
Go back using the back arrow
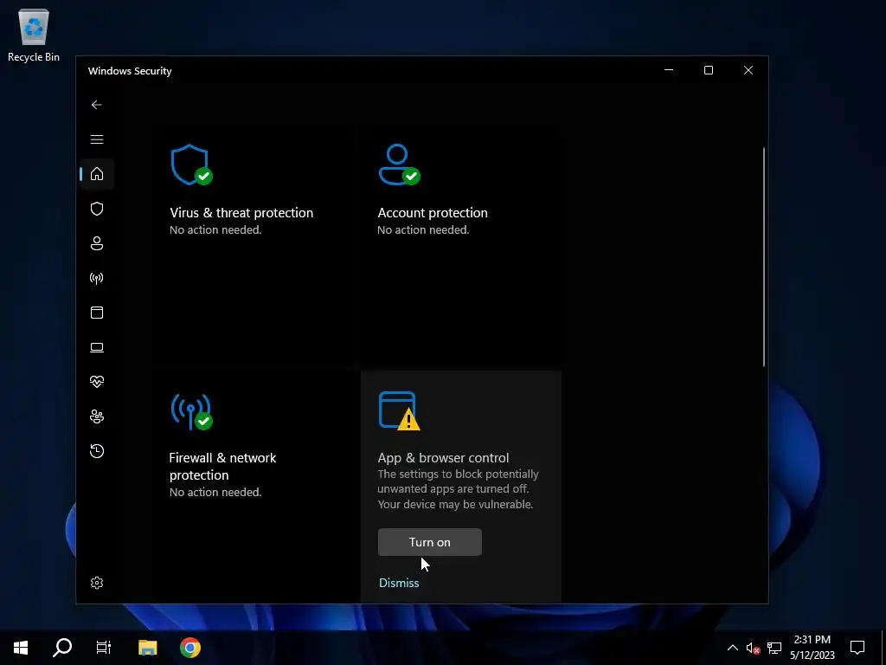97,105
